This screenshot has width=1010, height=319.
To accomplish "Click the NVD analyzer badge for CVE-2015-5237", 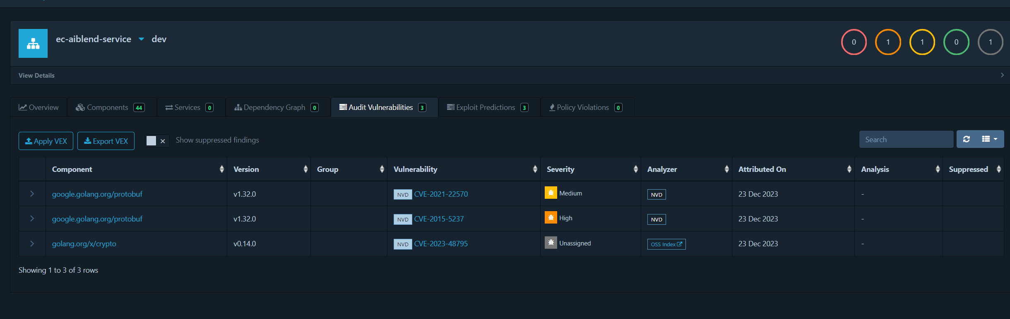I will (656, 219).
